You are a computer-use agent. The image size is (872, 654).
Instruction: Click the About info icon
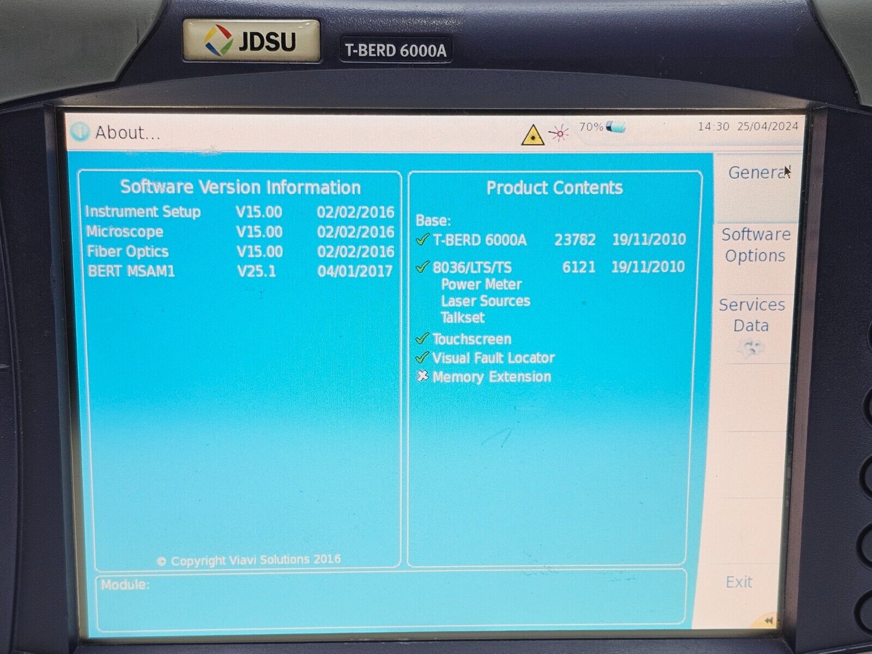(x=80, y=132)
